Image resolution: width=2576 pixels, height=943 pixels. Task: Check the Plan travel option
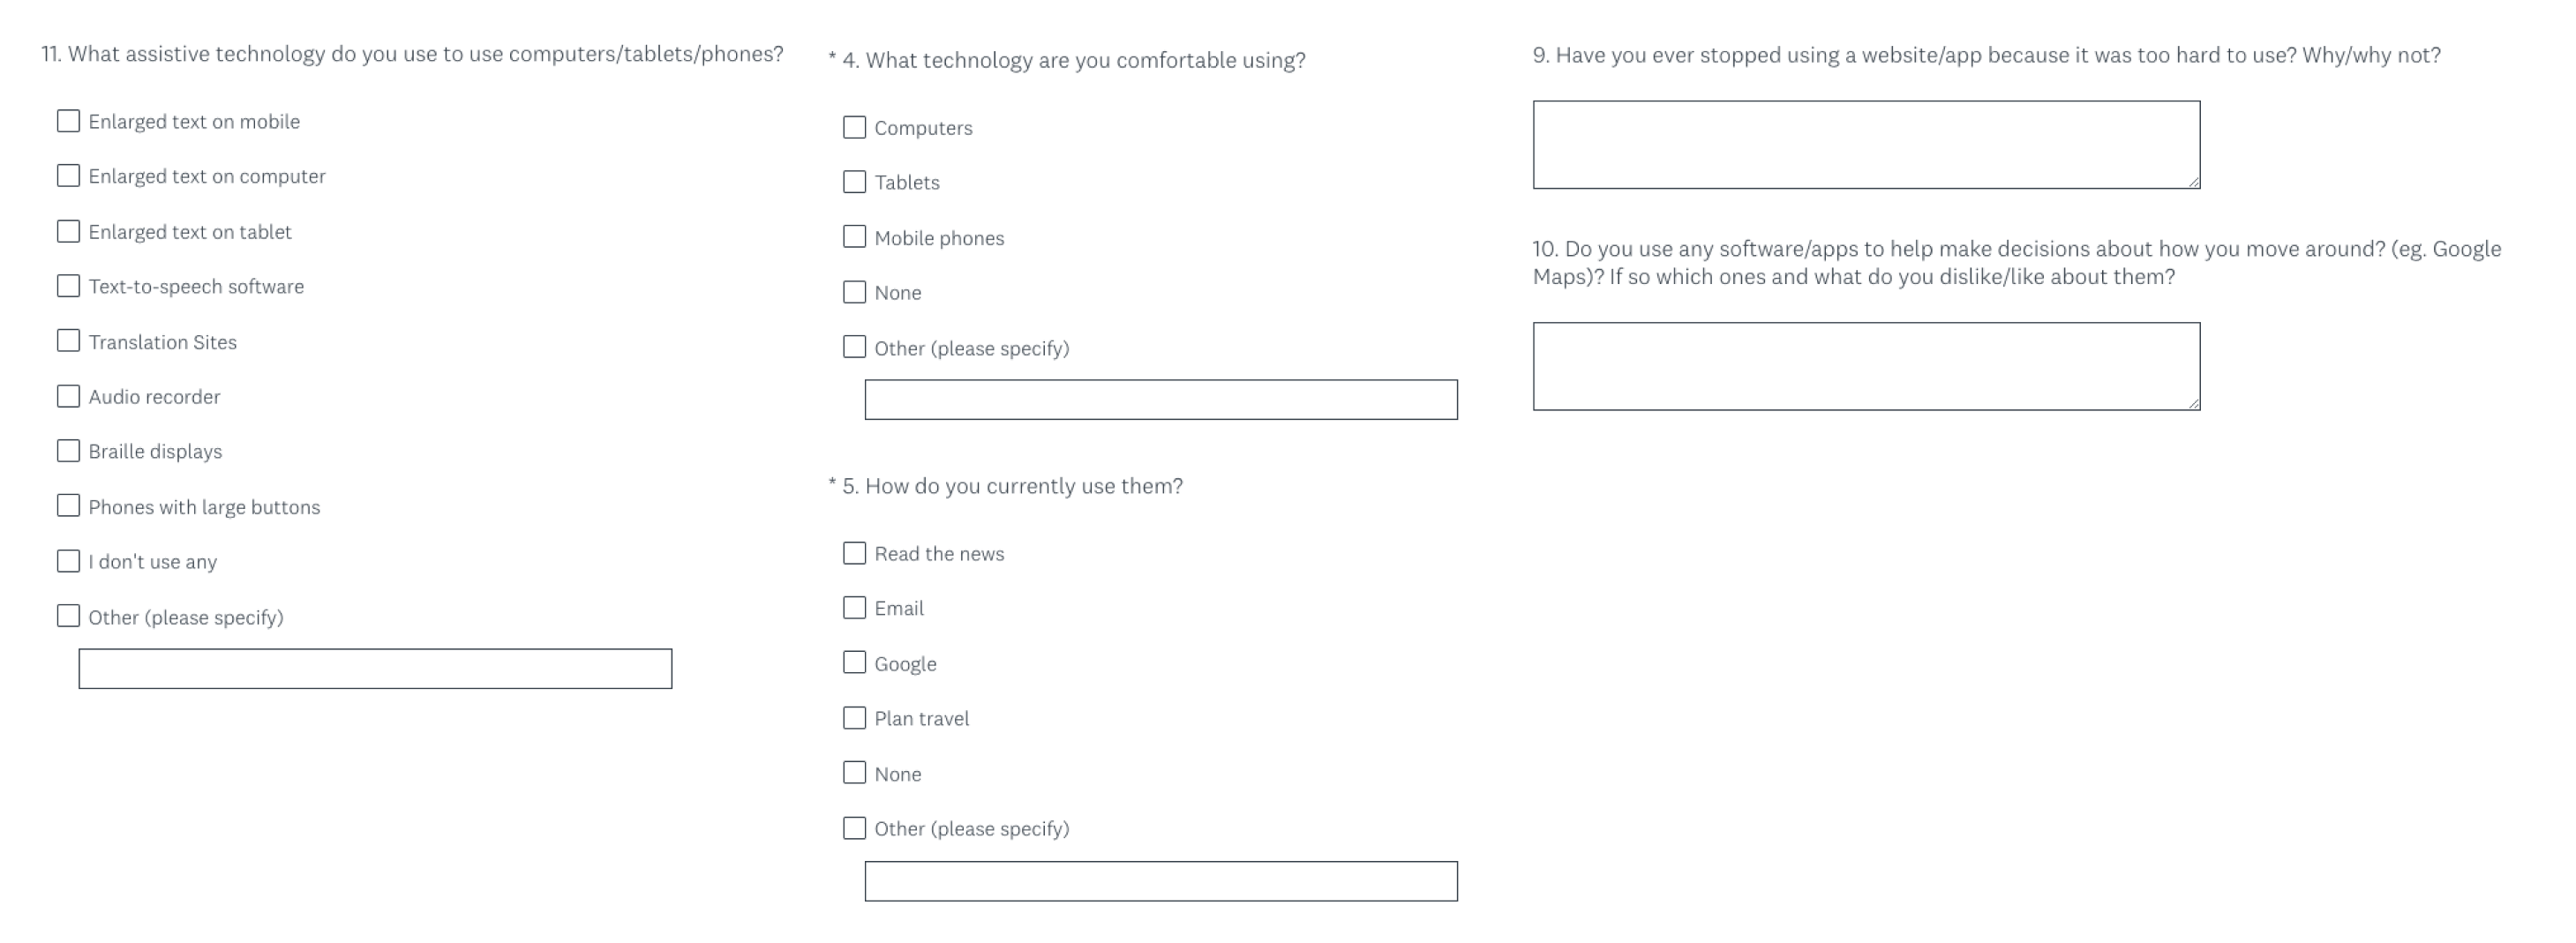tap(854, 718)
